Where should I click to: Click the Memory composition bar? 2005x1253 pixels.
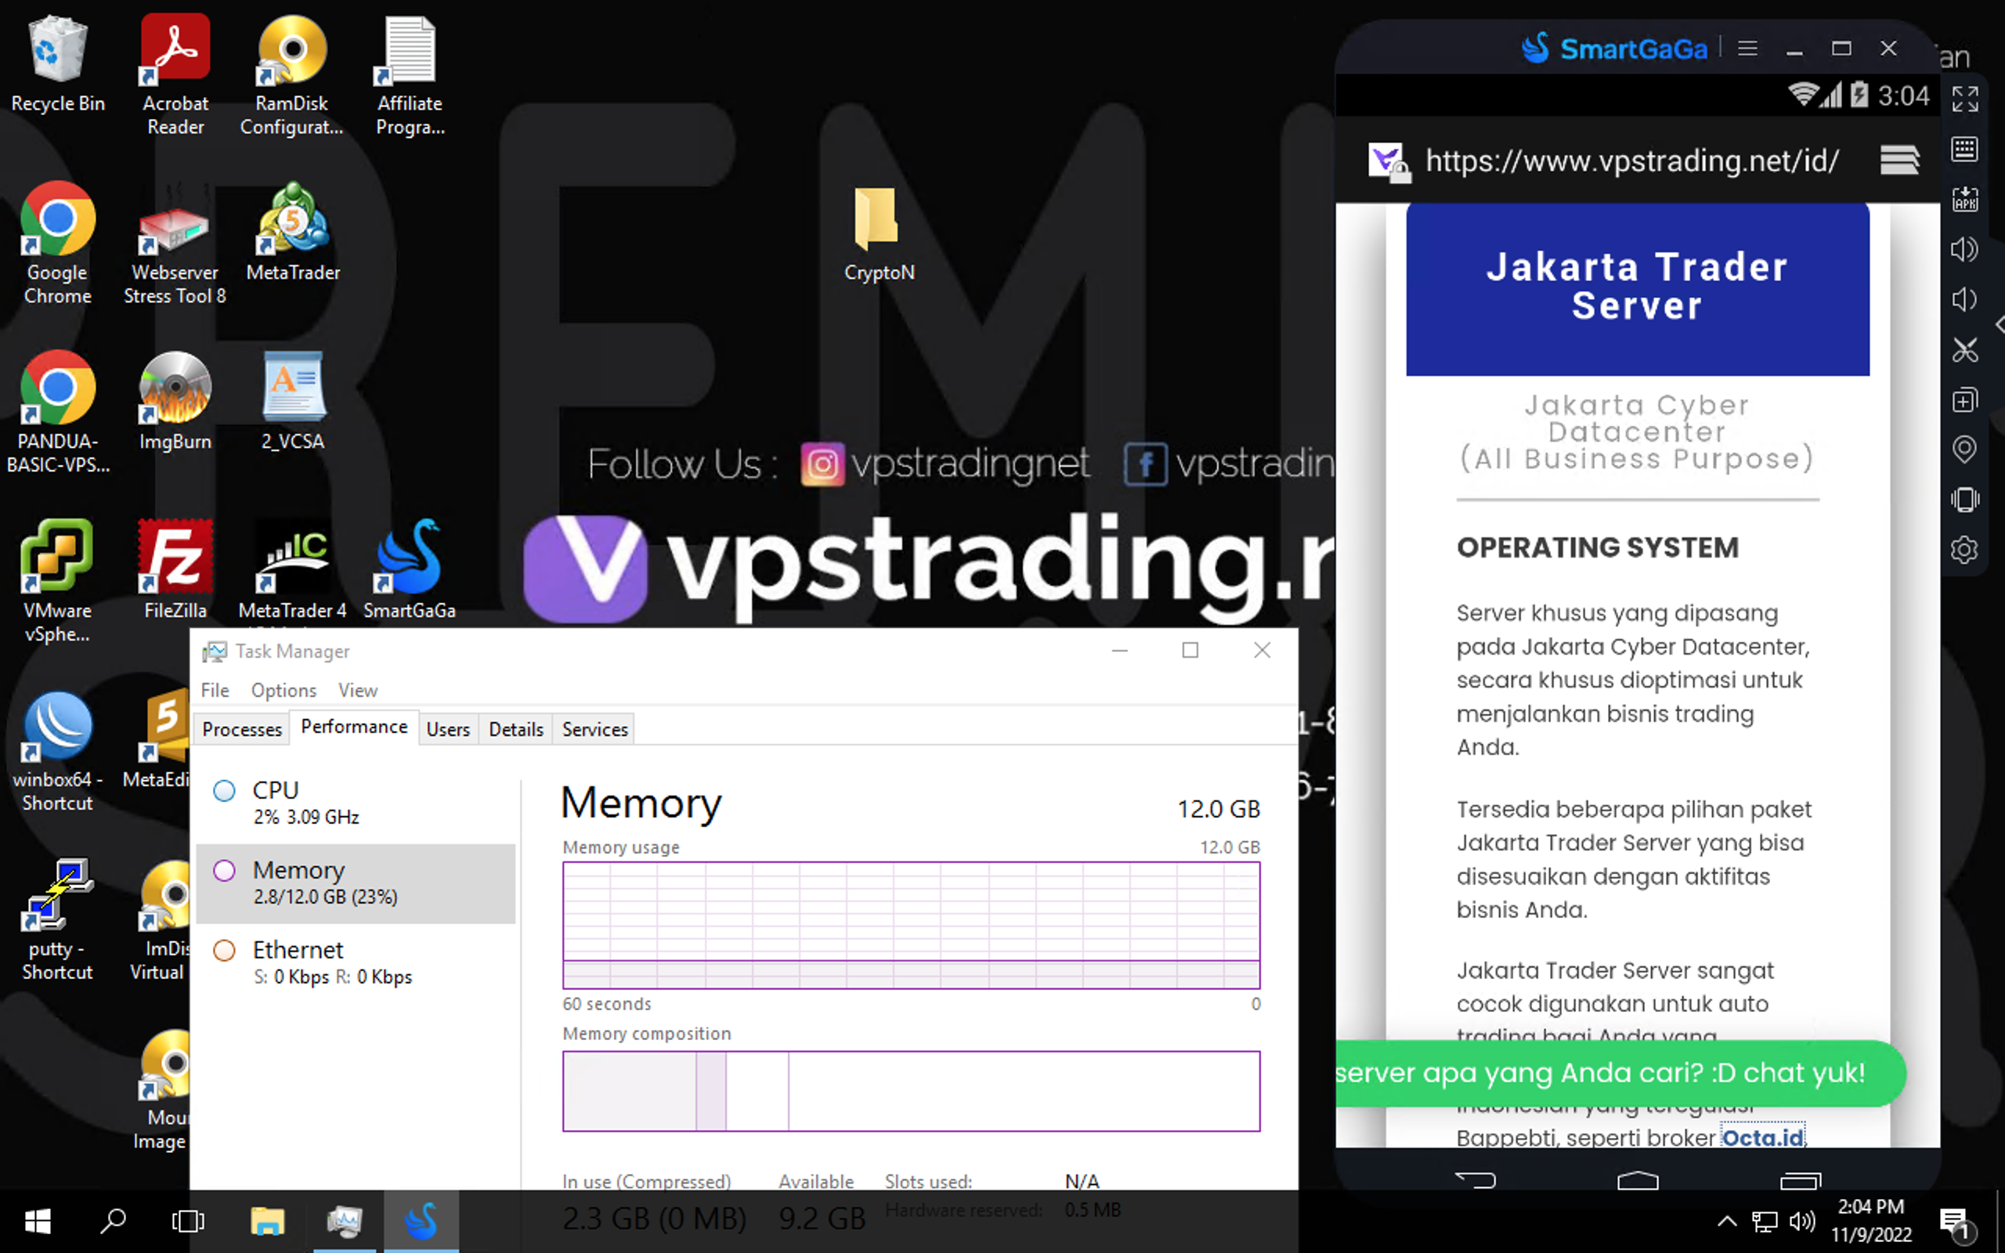[x=912, y=1091]
